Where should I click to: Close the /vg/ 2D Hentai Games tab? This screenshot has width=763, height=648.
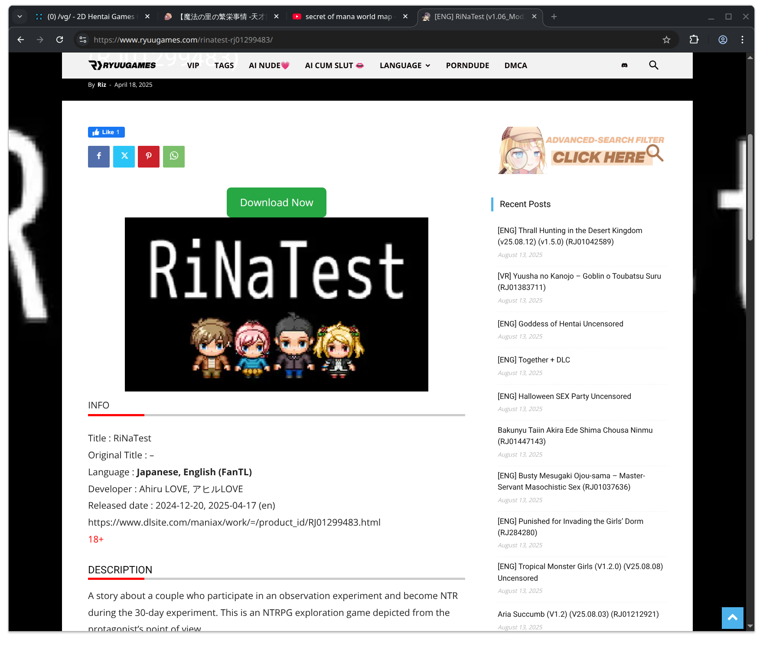147,16
